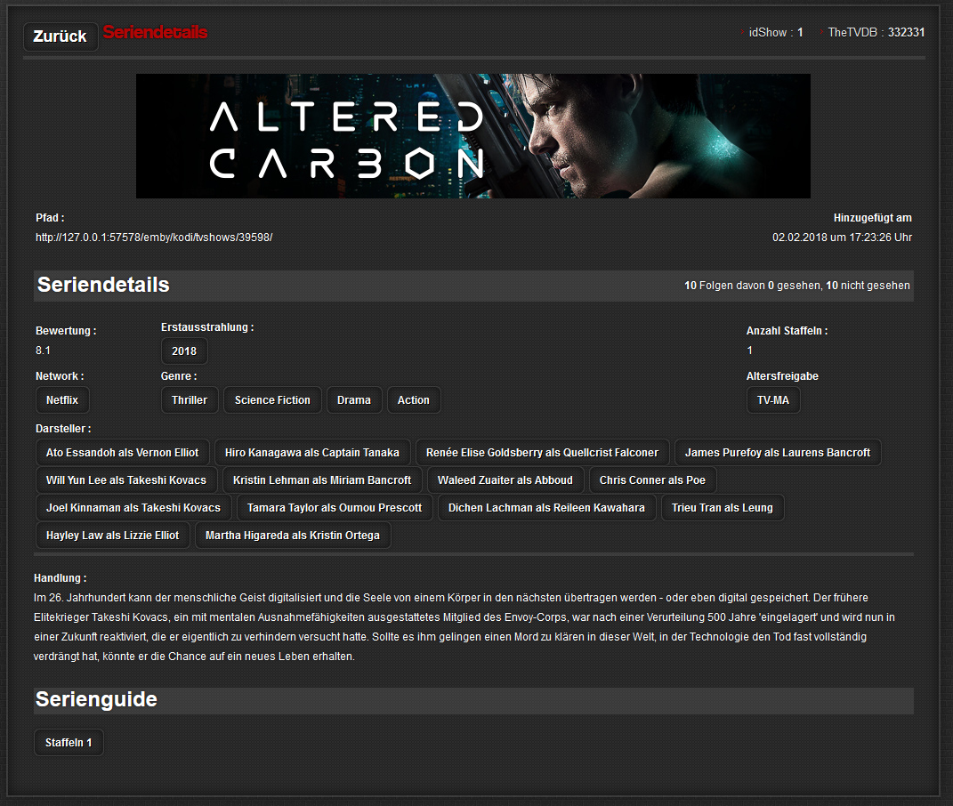Open actor Ato Essandoh als Vernon Elliot
The image size is (953, 806).
tap(122, 452)
